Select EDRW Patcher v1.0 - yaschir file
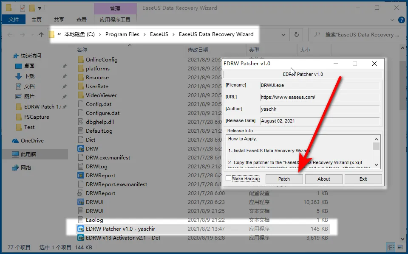The height and width of the screenshot is (254, 408). point(203,229)
